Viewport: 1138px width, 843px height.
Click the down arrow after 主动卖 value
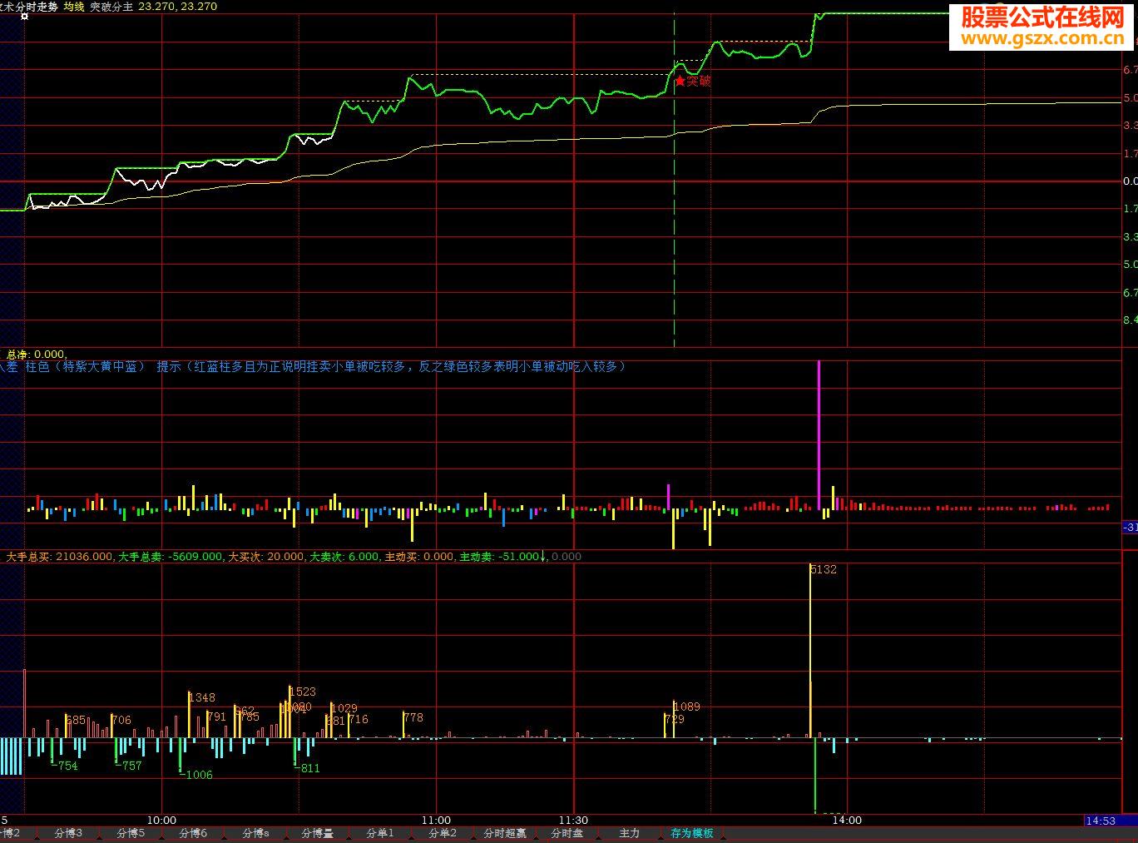pyautogui.click(x=543, y=557)
